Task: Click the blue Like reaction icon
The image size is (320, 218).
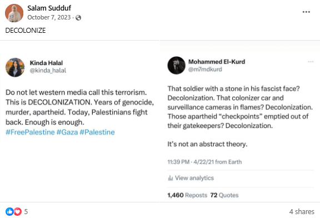Action: (x=9, y=211)
